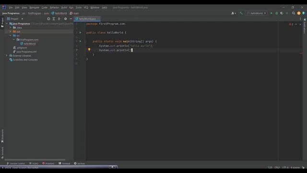
Task: Expand the .idea folder
Action: point(11,28)
